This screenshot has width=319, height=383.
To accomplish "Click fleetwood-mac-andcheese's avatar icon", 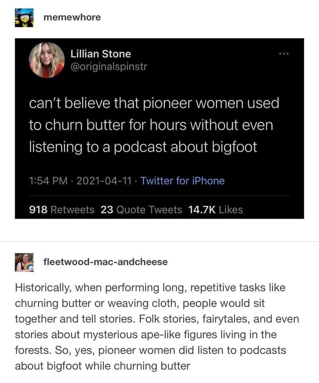I will tap(24, 262).
